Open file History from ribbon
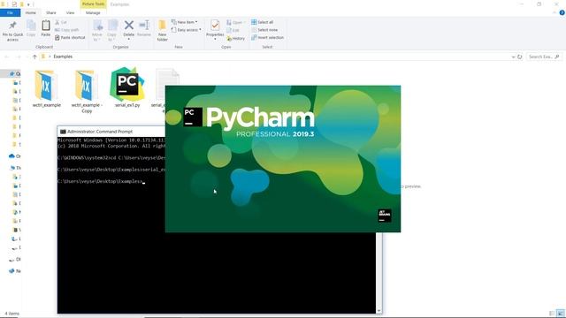566x318 pixels. click(236, 38)
